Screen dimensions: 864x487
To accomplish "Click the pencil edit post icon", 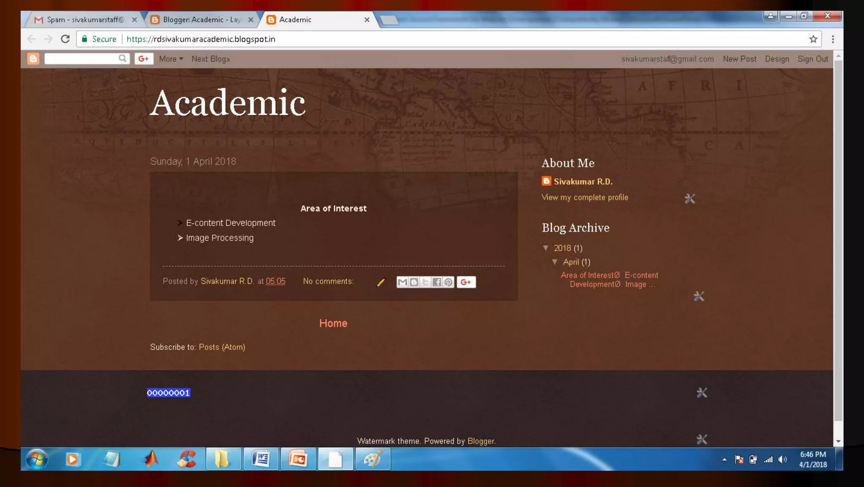I will 381,283.
